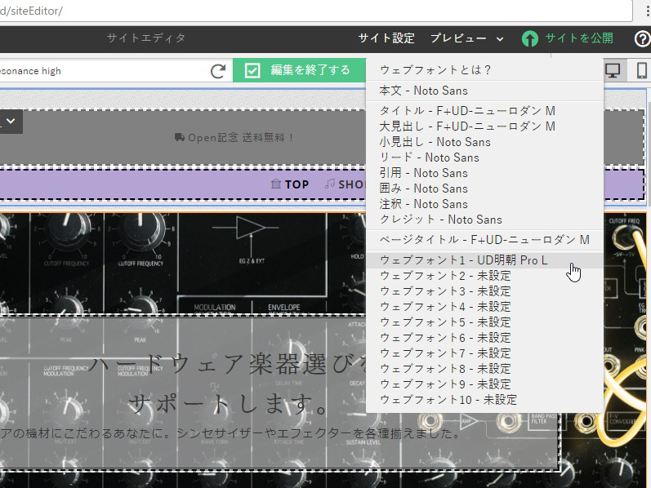Click the ハードウェア楽器選び heading line
The height and width of the screenshot is (488, 651).
click(228, 364)
